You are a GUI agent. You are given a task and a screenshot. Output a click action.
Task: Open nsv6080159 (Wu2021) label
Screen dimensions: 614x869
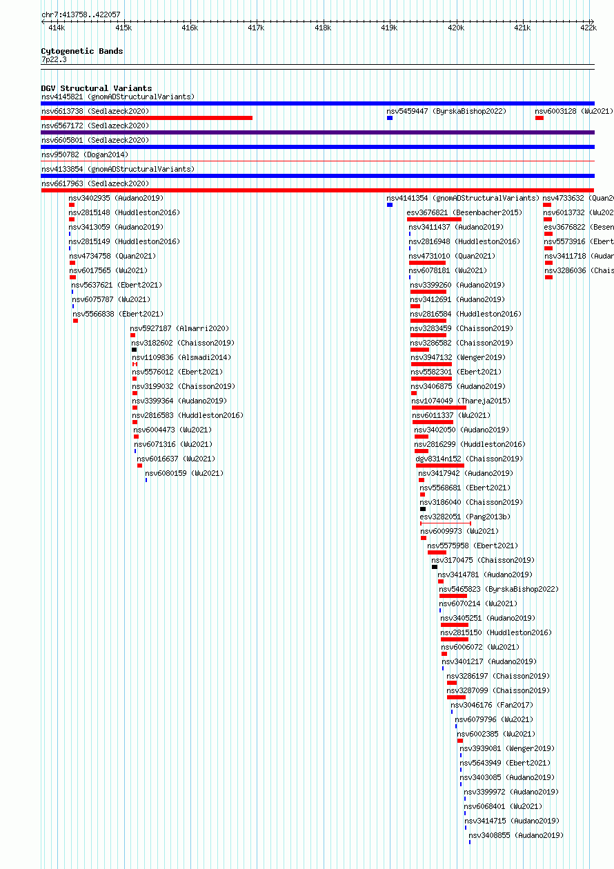point(184,473)
